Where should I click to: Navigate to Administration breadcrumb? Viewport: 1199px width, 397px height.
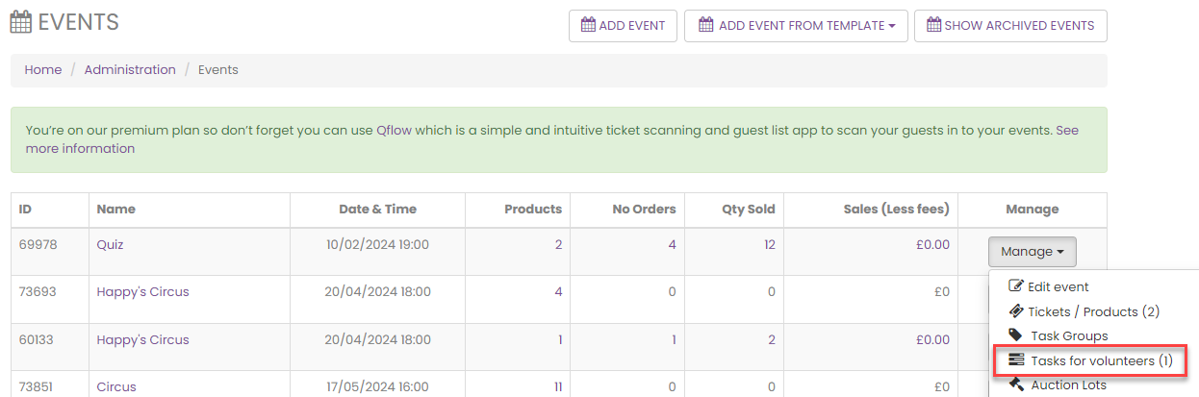[x=130, y=70]
